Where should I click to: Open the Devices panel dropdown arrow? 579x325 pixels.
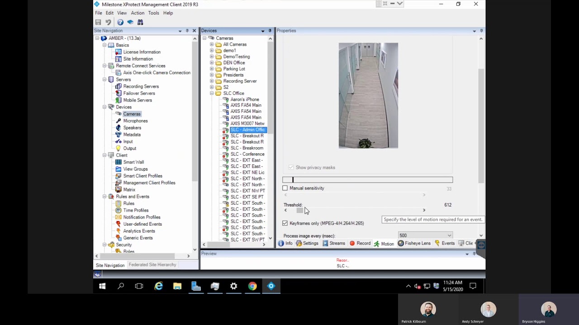coord(263,31)
